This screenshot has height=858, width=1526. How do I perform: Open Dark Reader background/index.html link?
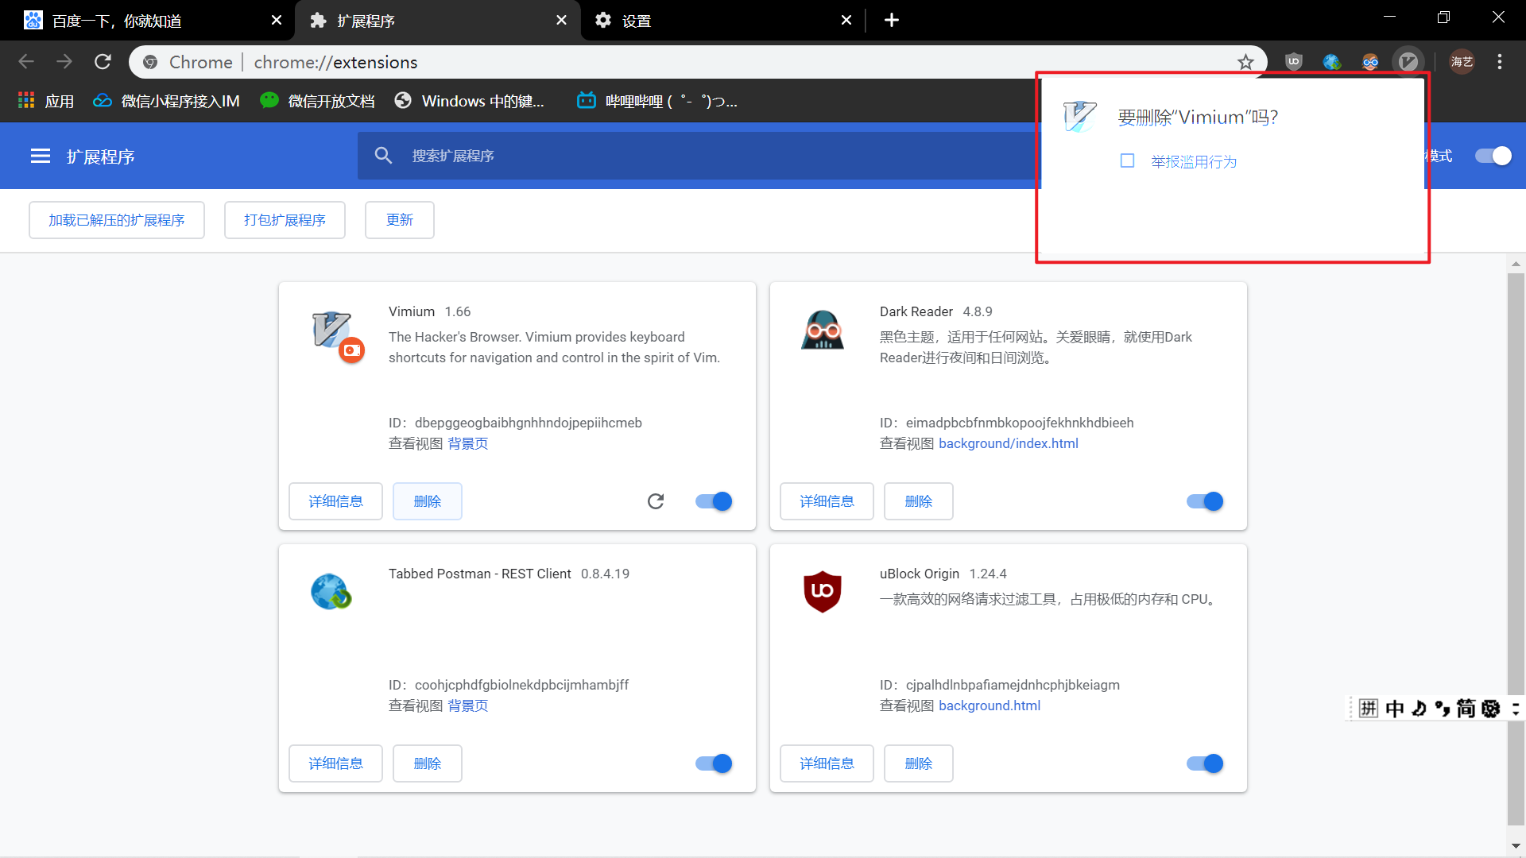point(1009,443)
